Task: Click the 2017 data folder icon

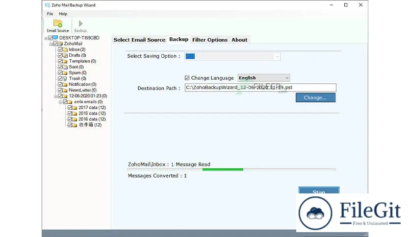Action: [x=75, y=108]
